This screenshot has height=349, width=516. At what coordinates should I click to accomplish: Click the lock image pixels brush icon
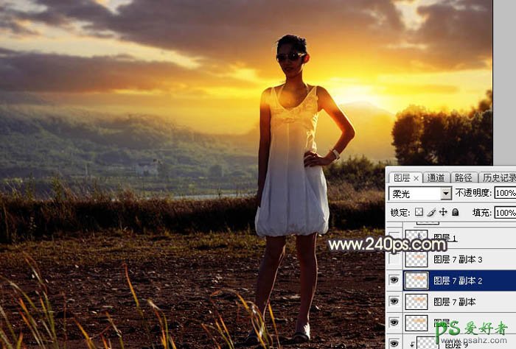pyautogui.click(x=430, y=212)
